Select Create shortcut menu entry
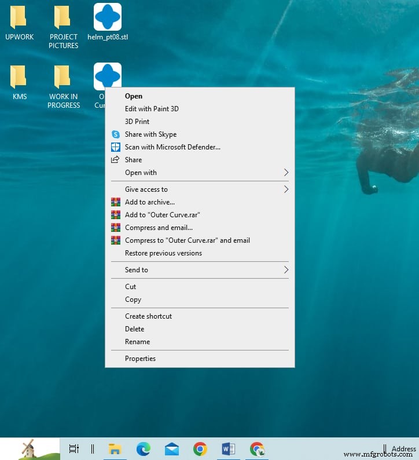419x460 pixels. (x=200, y=316)
